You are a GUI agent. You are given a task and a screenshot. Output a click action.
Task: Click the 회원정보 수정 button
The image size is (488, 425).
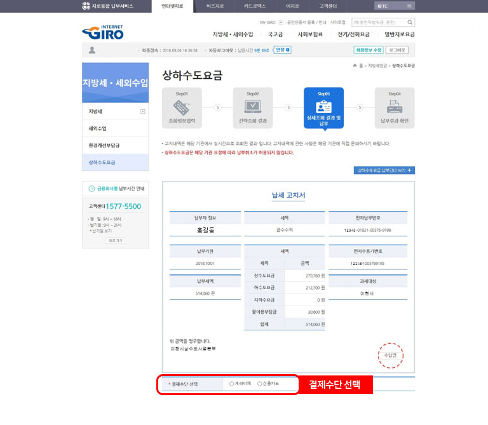[x=369, y=50]
